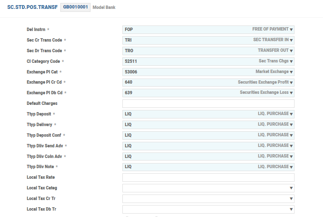This screenshot has height=217, width=323.
Task: Click the Default Charges input field
Action: coord(208,104)
